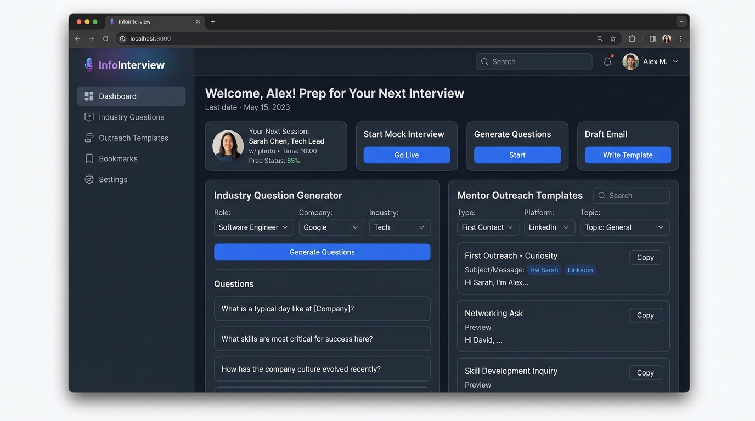Open the Type dropdown showing First Contact
Viewport: 755px width, 421px height.
(x=488, y=227)
